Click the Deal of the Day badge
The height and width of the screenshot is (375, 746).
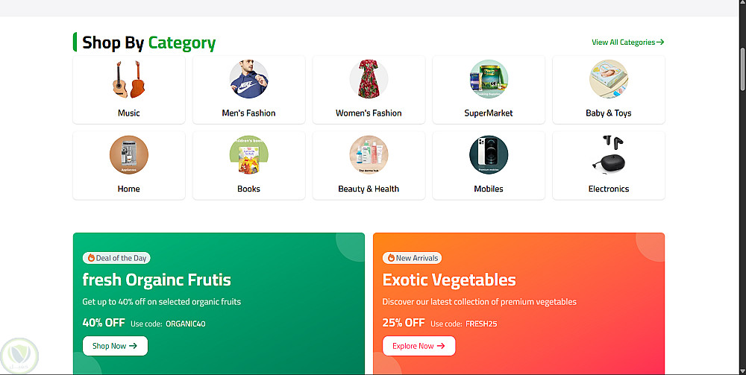[116, 258]
